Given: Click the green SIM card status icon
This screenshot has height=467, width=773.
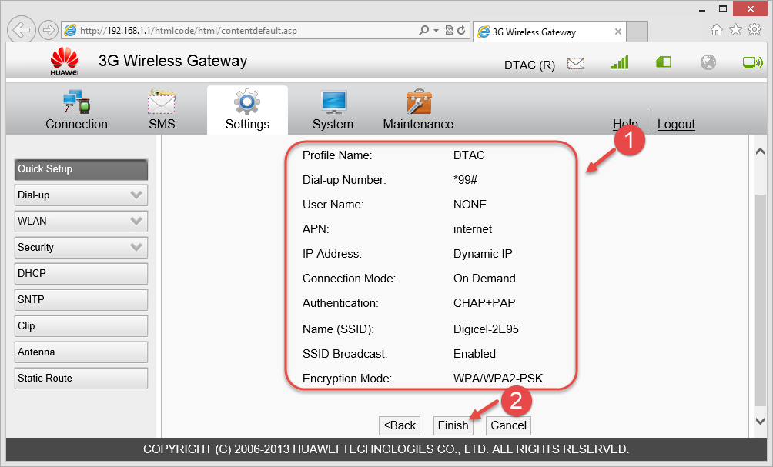Looking at the screenshot, I should [664, 62].
